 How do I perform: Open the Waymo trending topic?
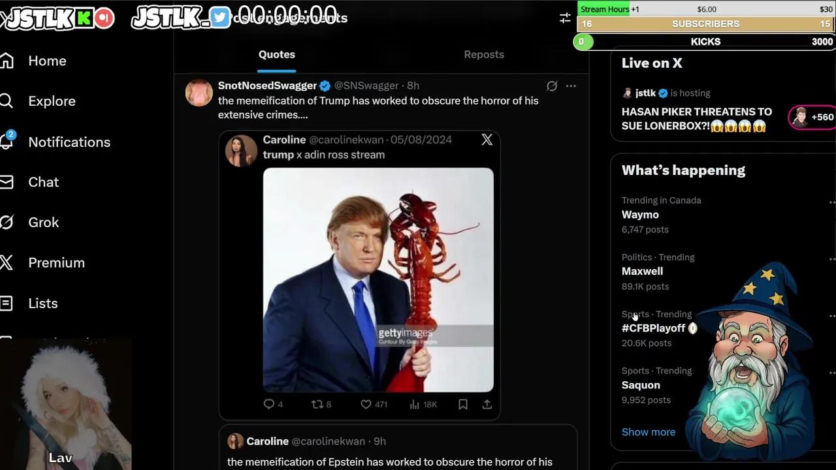[x=640, y=215]
